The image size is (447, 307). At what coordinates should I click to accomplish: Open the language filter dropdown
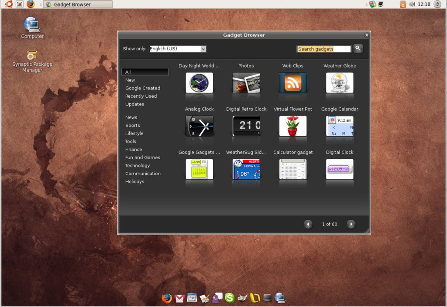click(x=178, y=49)
